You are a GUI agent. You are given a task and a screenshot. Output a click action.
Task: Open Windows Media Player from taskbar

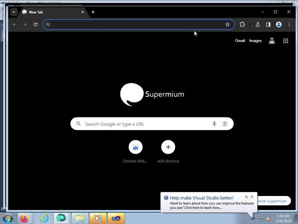pos(98,218)
